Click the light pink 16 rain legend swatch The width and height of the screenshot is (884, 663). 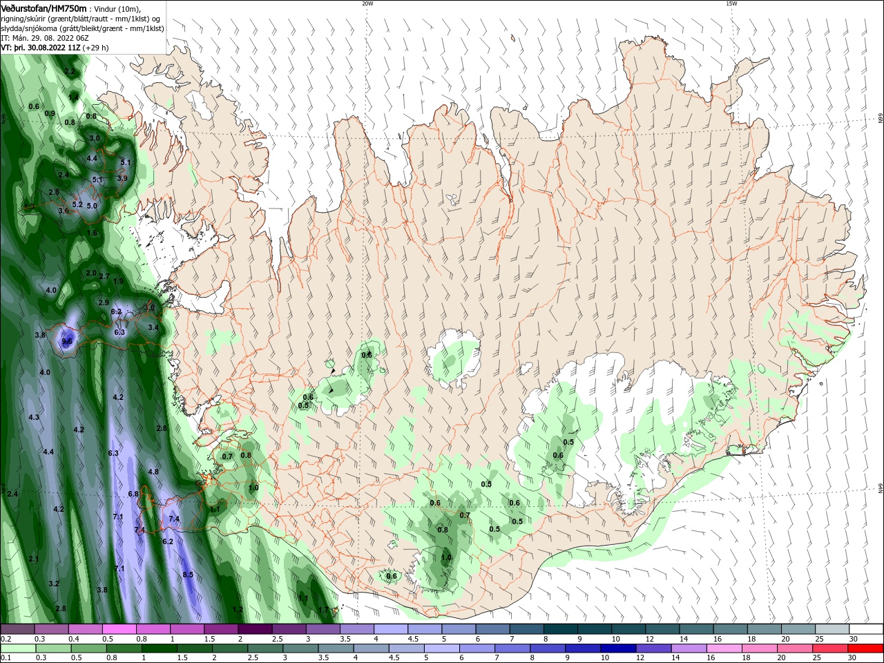click(724, 648)
